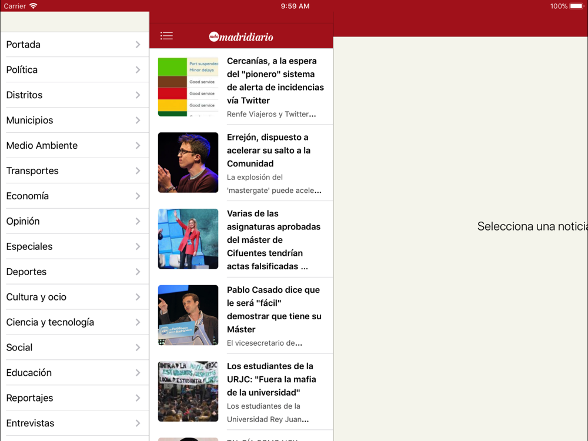Click the Cercanías train status thumbnail
The height and width of the screenshot is (441, 588).
click(188, 86)
